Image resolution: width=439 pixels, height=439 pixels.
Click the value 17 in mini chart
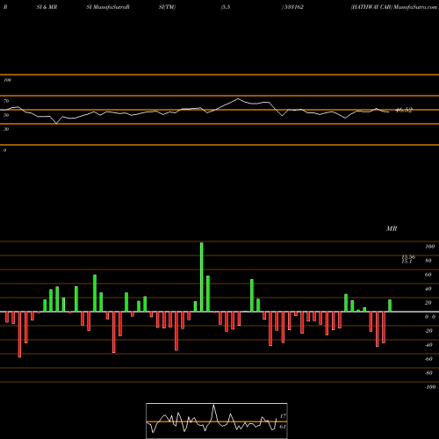pyautogui.click(x=283, y=416)
